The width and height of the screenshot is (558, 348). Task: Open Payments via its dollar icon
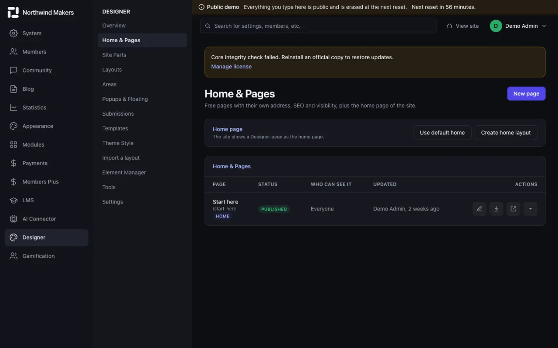14,163
